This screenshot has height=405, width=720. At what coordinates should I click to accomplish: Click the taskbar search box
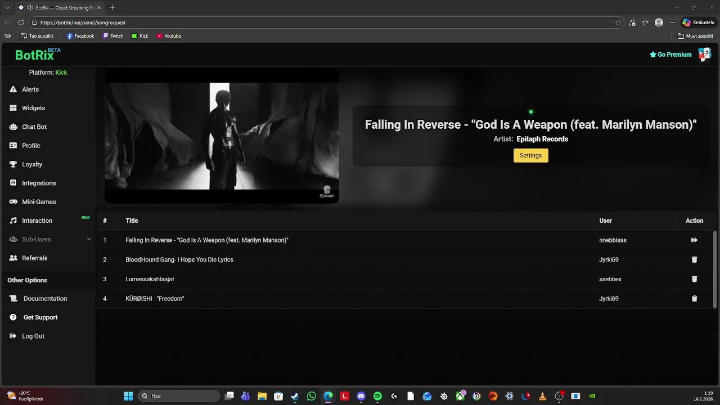[179, 396]
